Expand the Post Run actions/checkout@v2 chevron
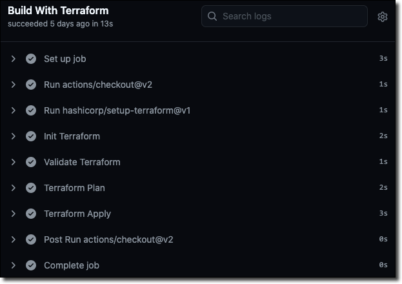402x284 pixels. [14, 239]
